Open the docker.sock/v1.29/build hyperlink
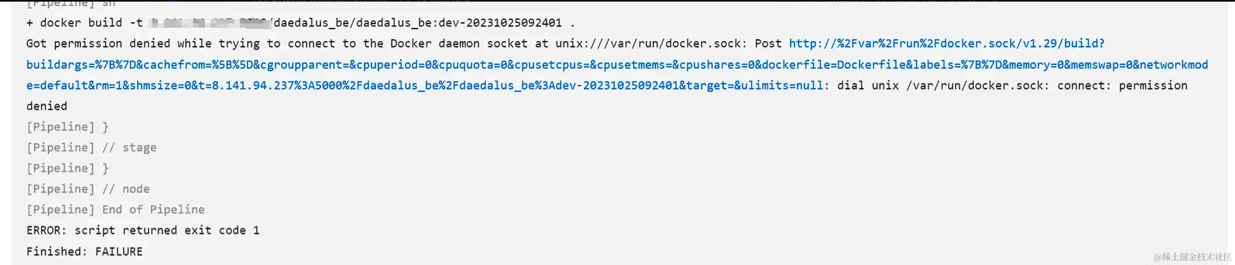The width and height of the screenshot is (1235, 265). 946,44
